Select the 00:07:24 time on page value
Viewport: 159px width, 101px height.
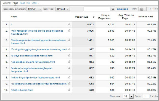(x=130, y=68)
